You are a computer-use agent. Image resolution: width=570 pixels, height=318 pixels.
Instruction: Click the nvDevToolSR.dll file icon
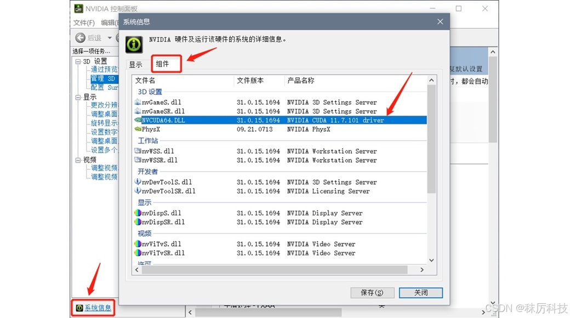coord(138,191)
